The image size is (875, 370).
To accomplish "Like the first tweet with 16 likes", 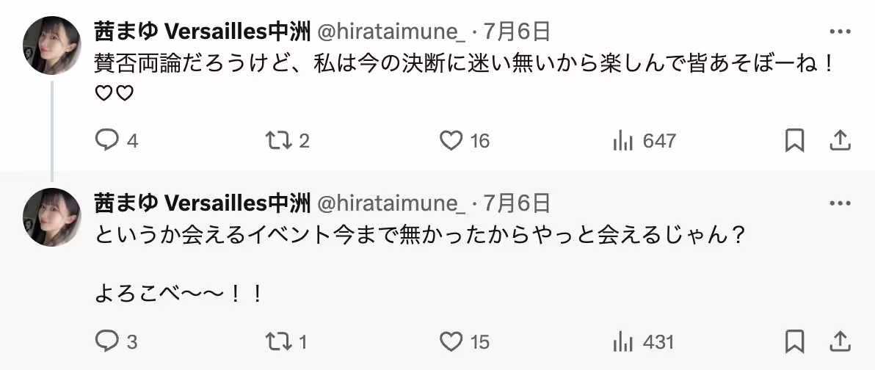I will pos(451,140).
